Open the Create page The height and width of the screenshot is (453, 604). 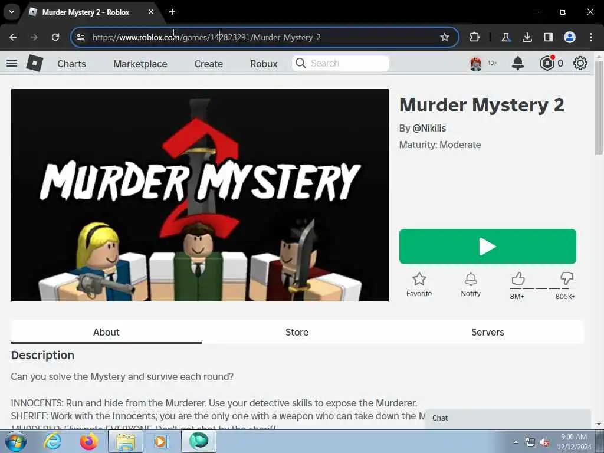click(x=208, y=64)
